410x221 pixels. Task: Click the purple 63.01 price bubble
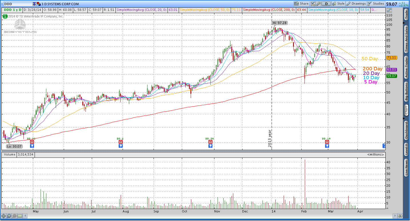coord(392,69)
